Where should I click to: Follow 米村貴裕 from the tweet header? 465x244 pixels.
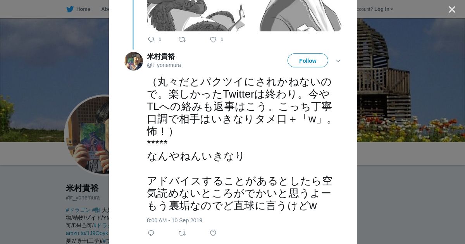tap(308, 61)
